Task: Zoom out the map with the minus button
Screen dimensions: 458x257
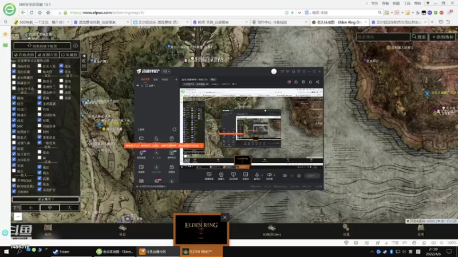Action: click(x=18, y=216)
